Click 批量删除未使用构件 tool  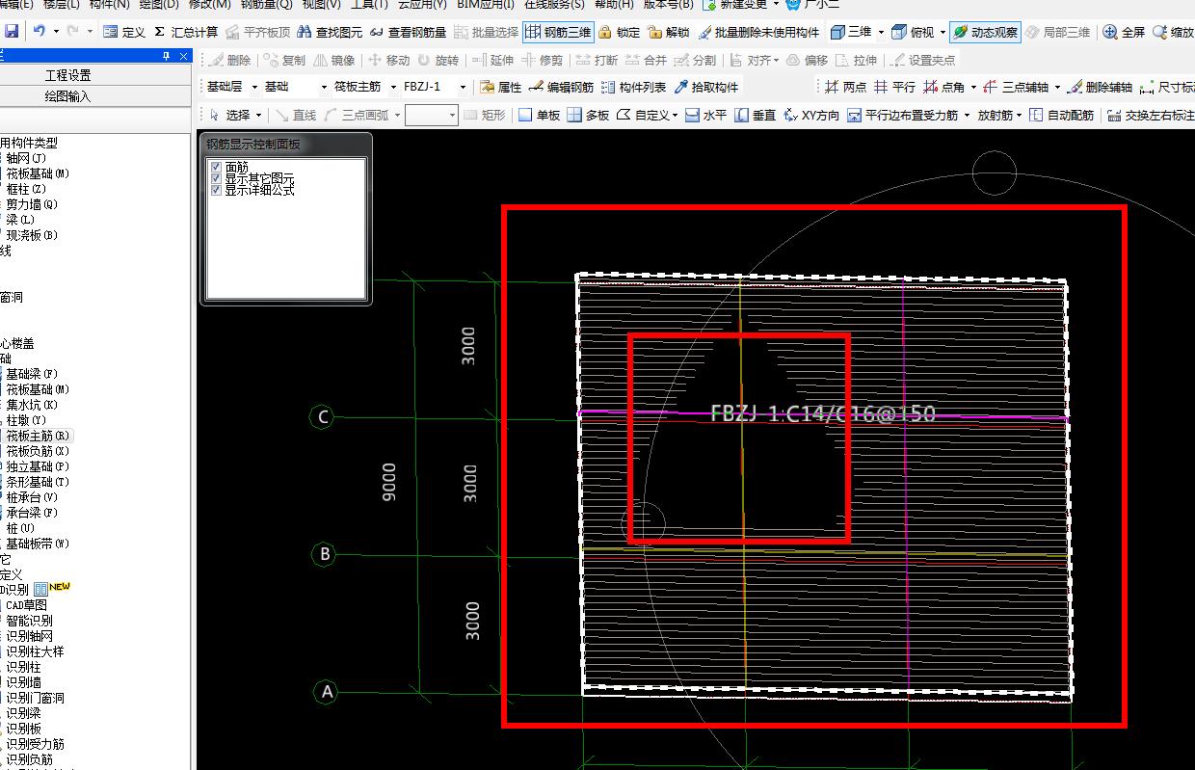point(758,32)
